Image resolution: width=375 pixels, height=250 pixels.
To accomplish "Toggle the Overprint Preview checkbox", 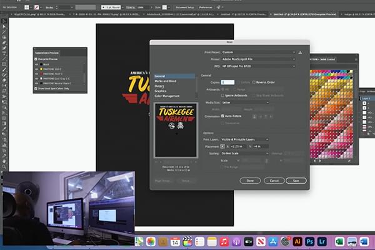I will click(36, 59).
